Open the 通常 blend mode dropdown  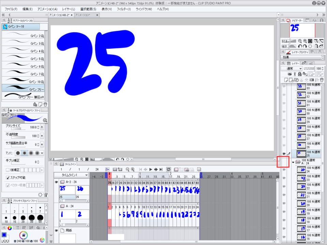click(x=291, y=69)
